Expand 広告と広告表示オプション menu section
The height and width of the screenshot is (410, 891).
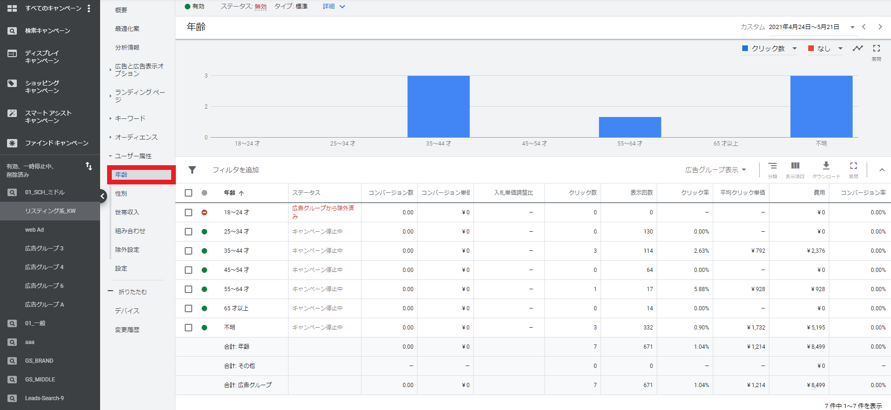[x=110, y=70]
